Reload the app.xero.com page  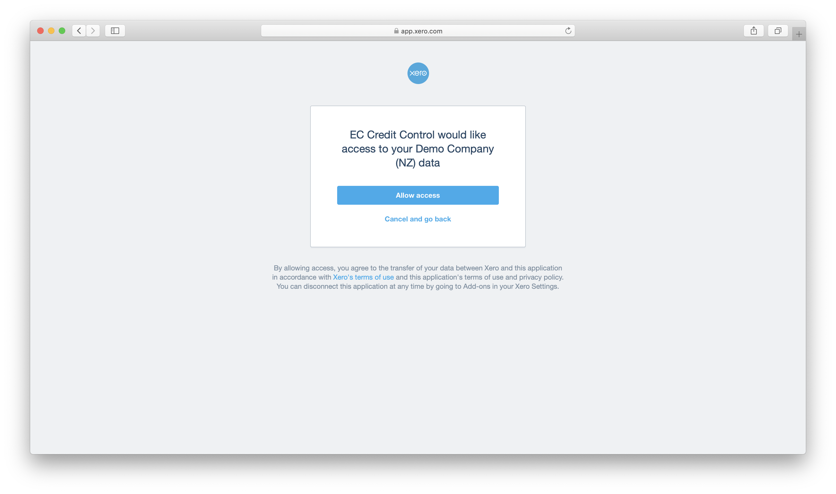pyautogui.click(x=568, y=31)
